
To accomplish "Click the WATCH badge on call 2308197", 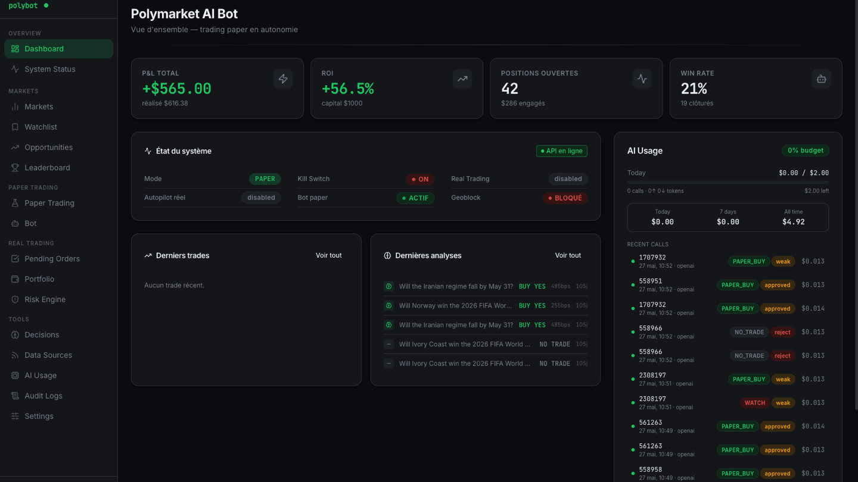I will click(x=754, y=403).
